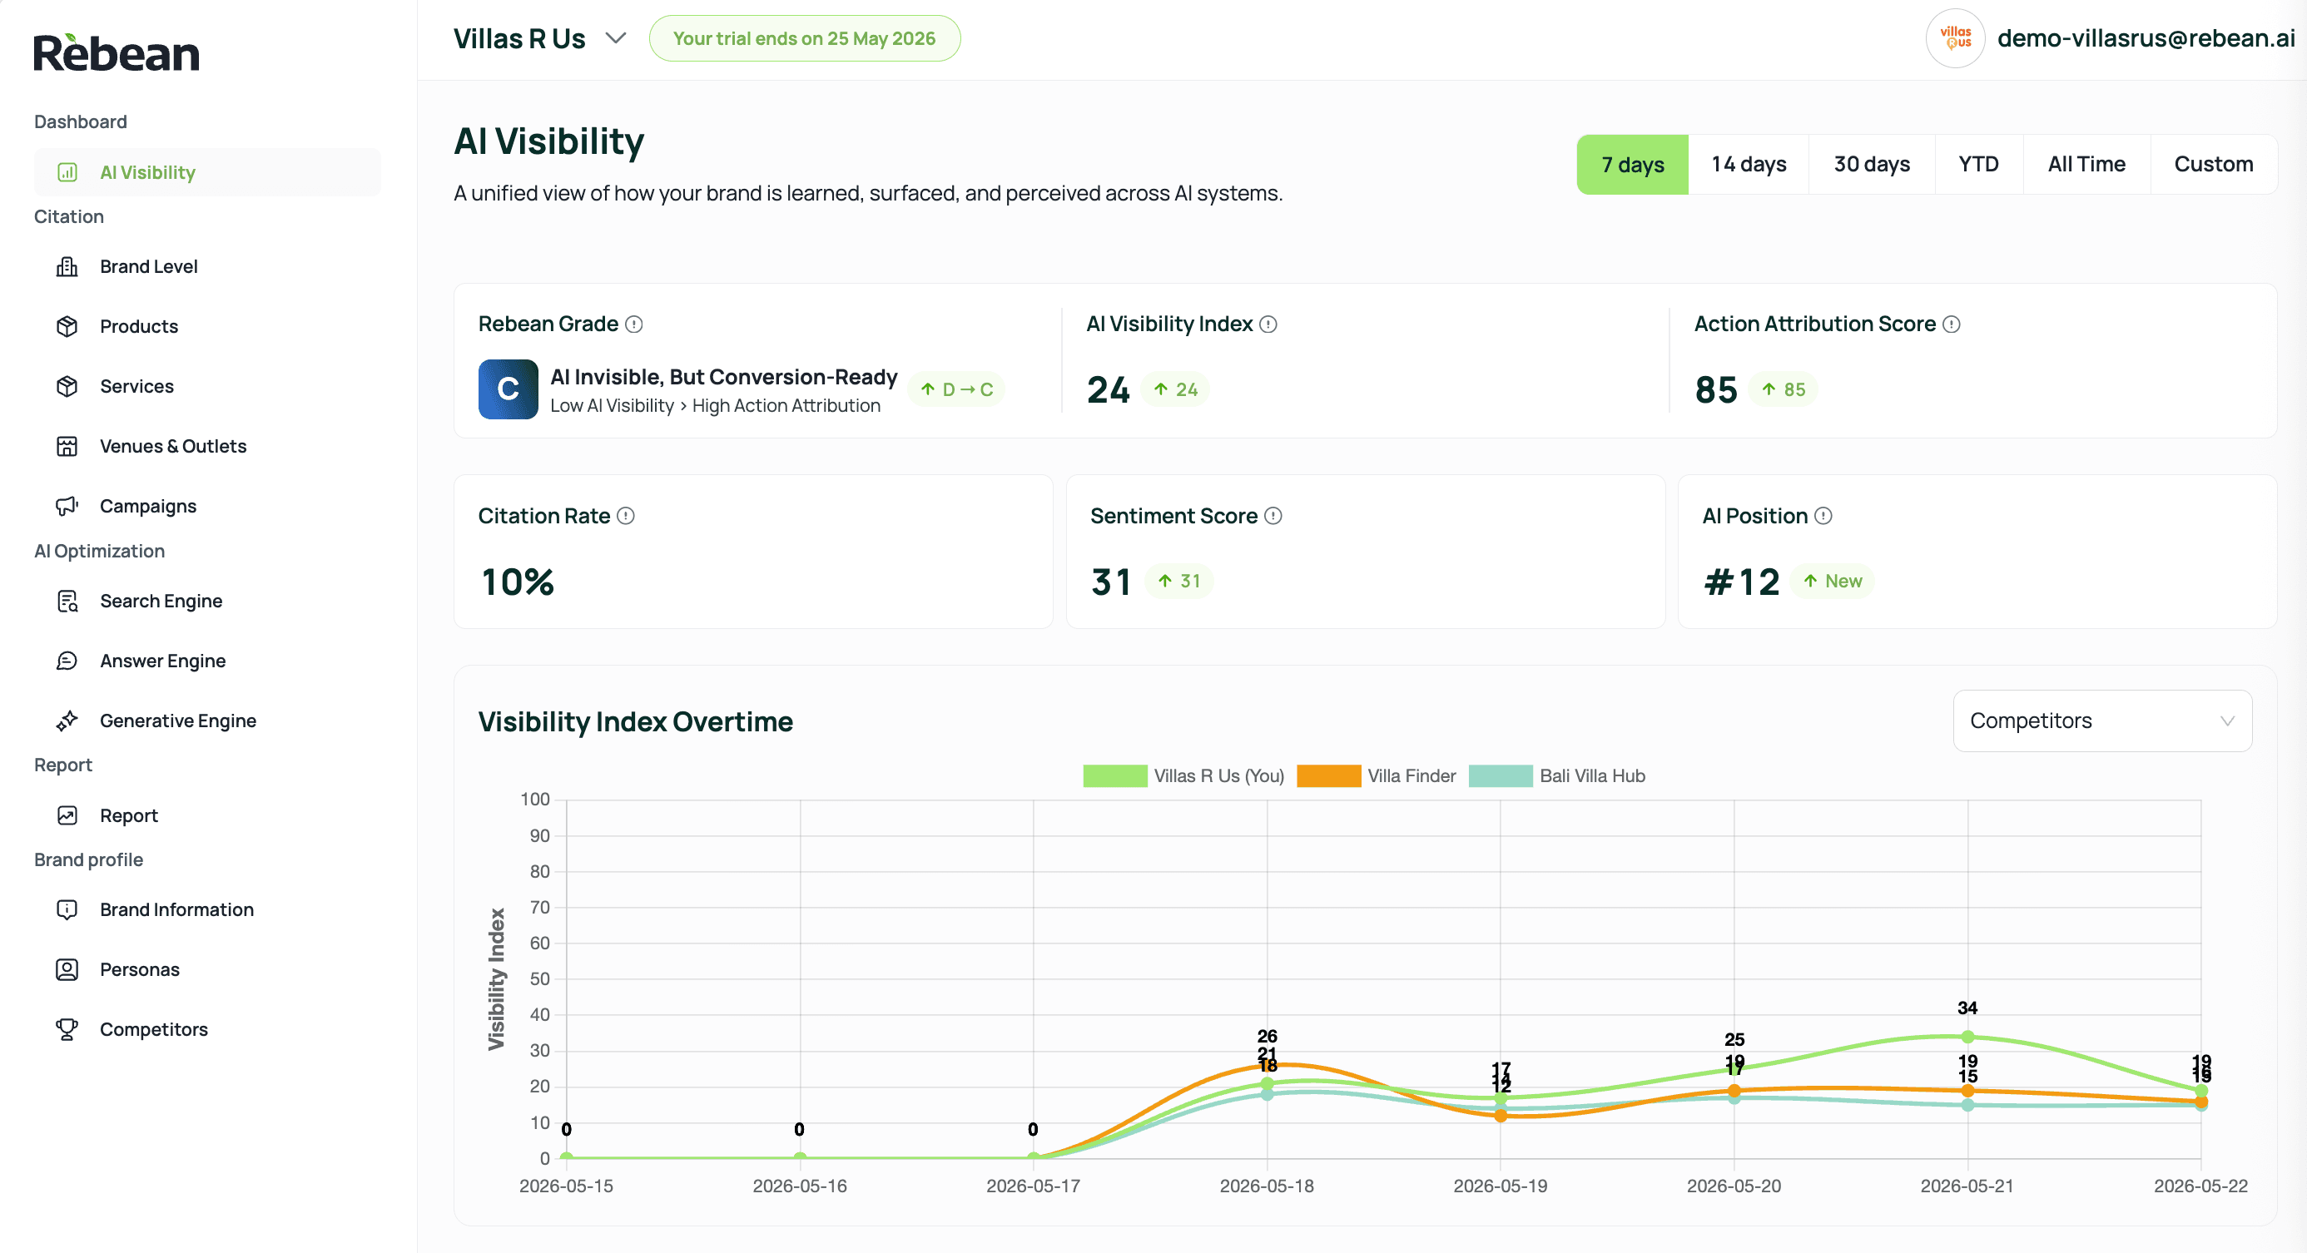The height and width of the screenshot is (1253, 2307).
Task: Click info icon next to AI Position
Action: (x=1823, y=517)
